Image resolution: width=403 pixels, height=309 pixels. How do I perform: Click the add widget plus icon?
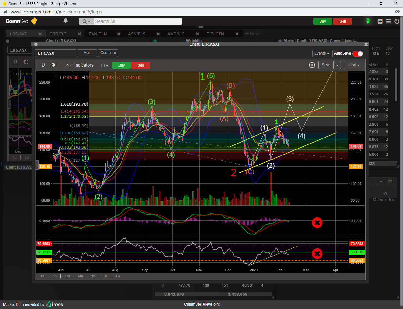click(380, 21)
